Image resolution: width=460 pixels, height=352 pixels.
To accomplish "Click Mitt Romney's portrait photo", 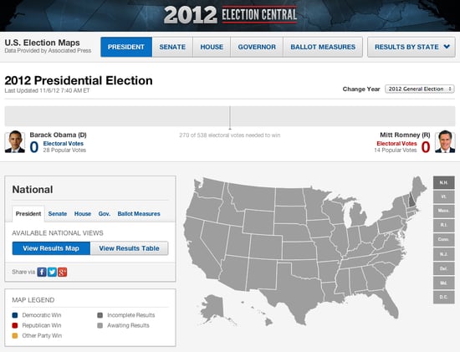I will (x=445, y=141).
